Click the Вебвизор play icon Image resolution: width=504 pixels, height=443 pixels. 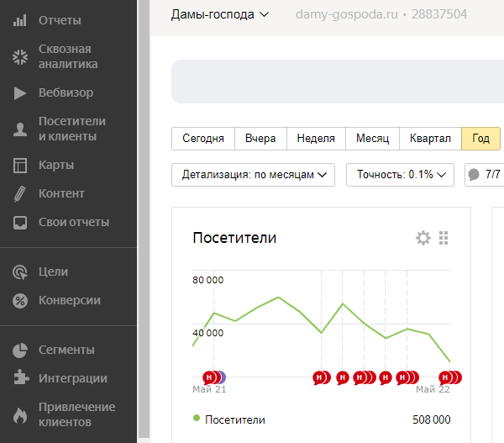coord(20,93)
